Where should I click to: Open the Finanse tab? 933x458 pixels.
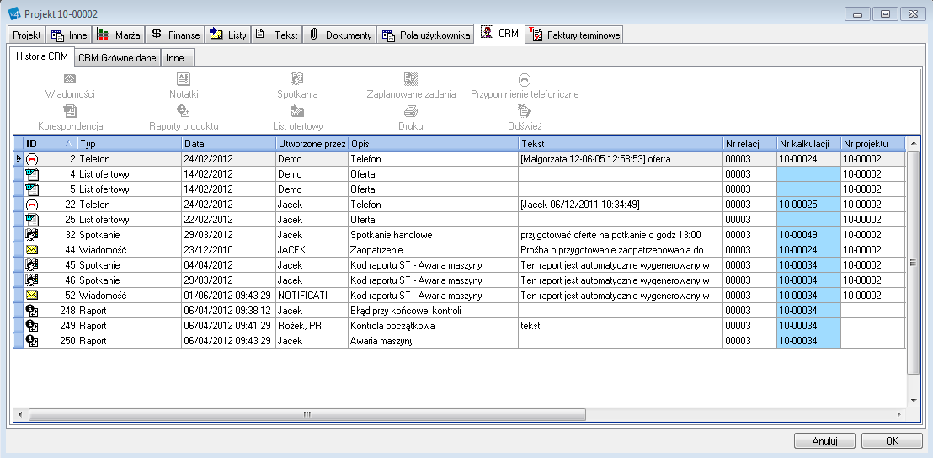[x=175, y=35]
